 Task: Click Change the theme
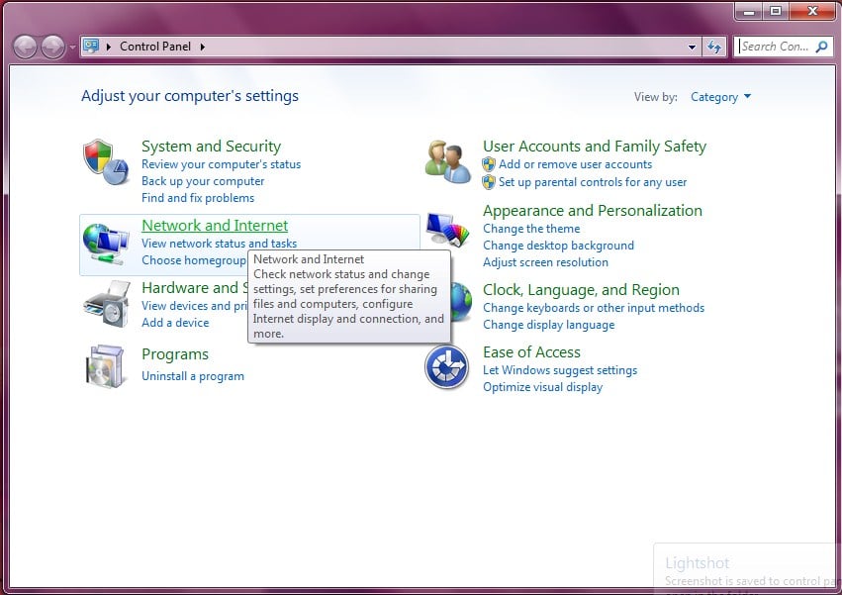[x=531, y=229]
